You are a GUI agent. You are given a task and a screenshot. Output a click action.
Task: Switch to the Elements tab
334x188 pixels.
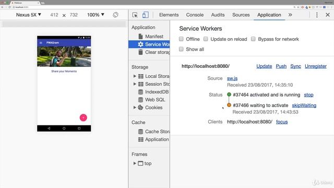coord(169,15)
